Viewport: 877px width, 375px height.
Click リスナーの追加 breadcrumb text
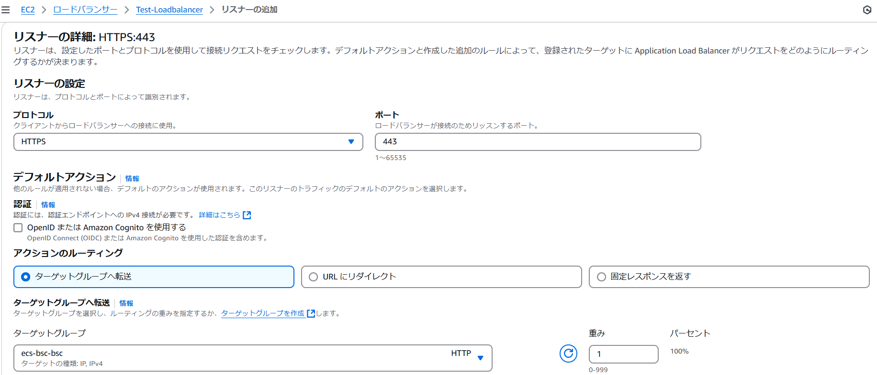(249, 10)
